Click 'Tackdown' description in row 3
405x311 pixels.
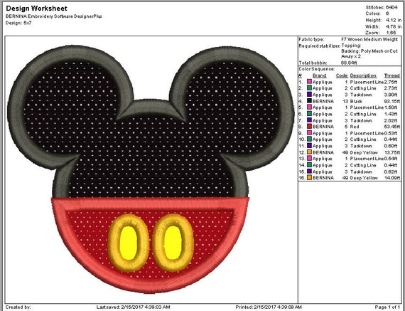[361, 95]
